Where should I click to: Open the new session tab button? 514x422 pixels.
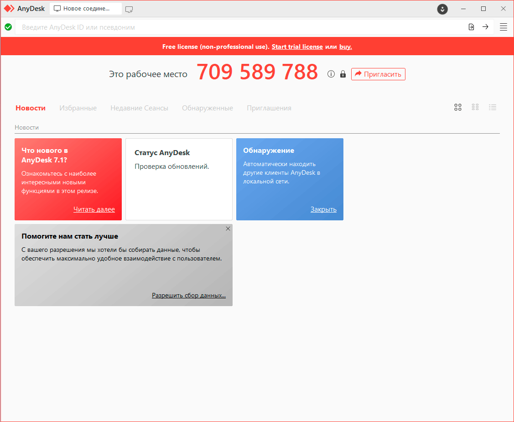(x=129, y=9)
